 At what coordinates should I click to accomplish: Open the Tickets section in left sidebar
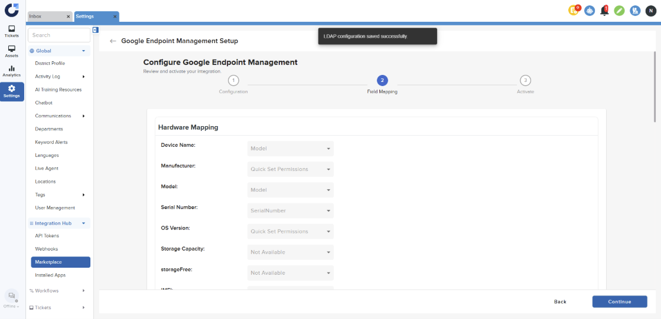pyautogui.click(x=12, y=31)
